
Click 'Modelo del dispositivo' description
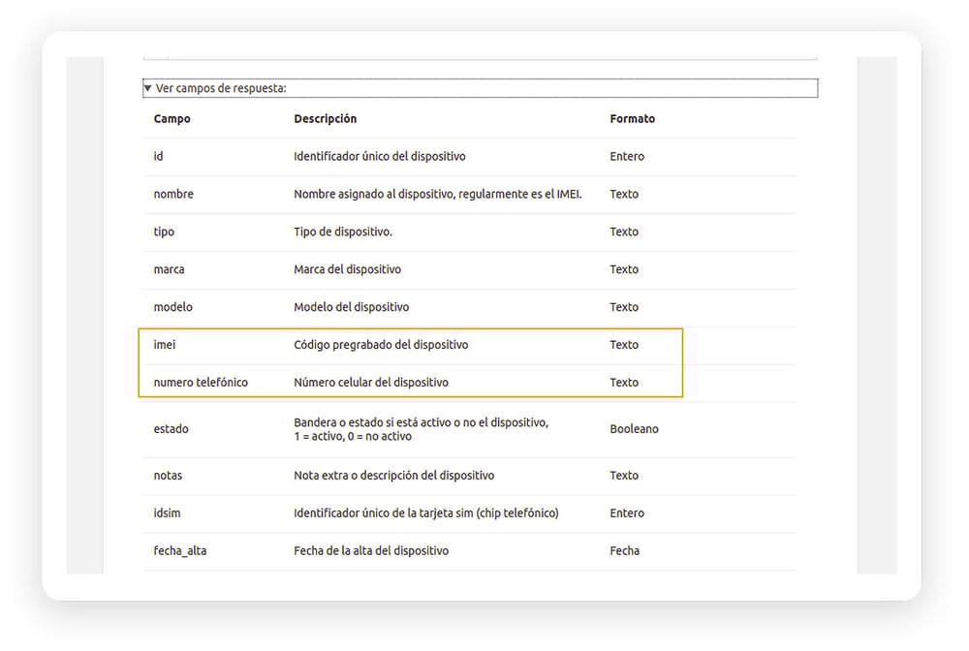pos(351,307)
